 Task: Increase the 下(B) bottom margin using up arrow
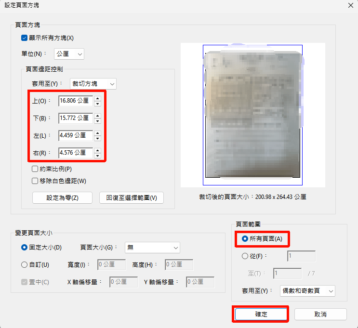point(97,116)
